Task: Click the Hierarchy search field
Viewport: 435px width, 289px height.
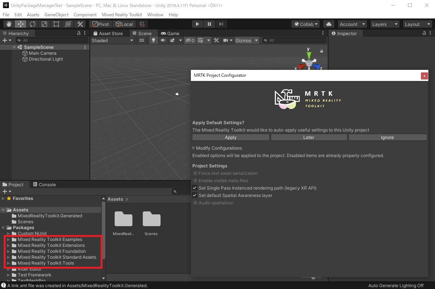Action: click(52, 40)
